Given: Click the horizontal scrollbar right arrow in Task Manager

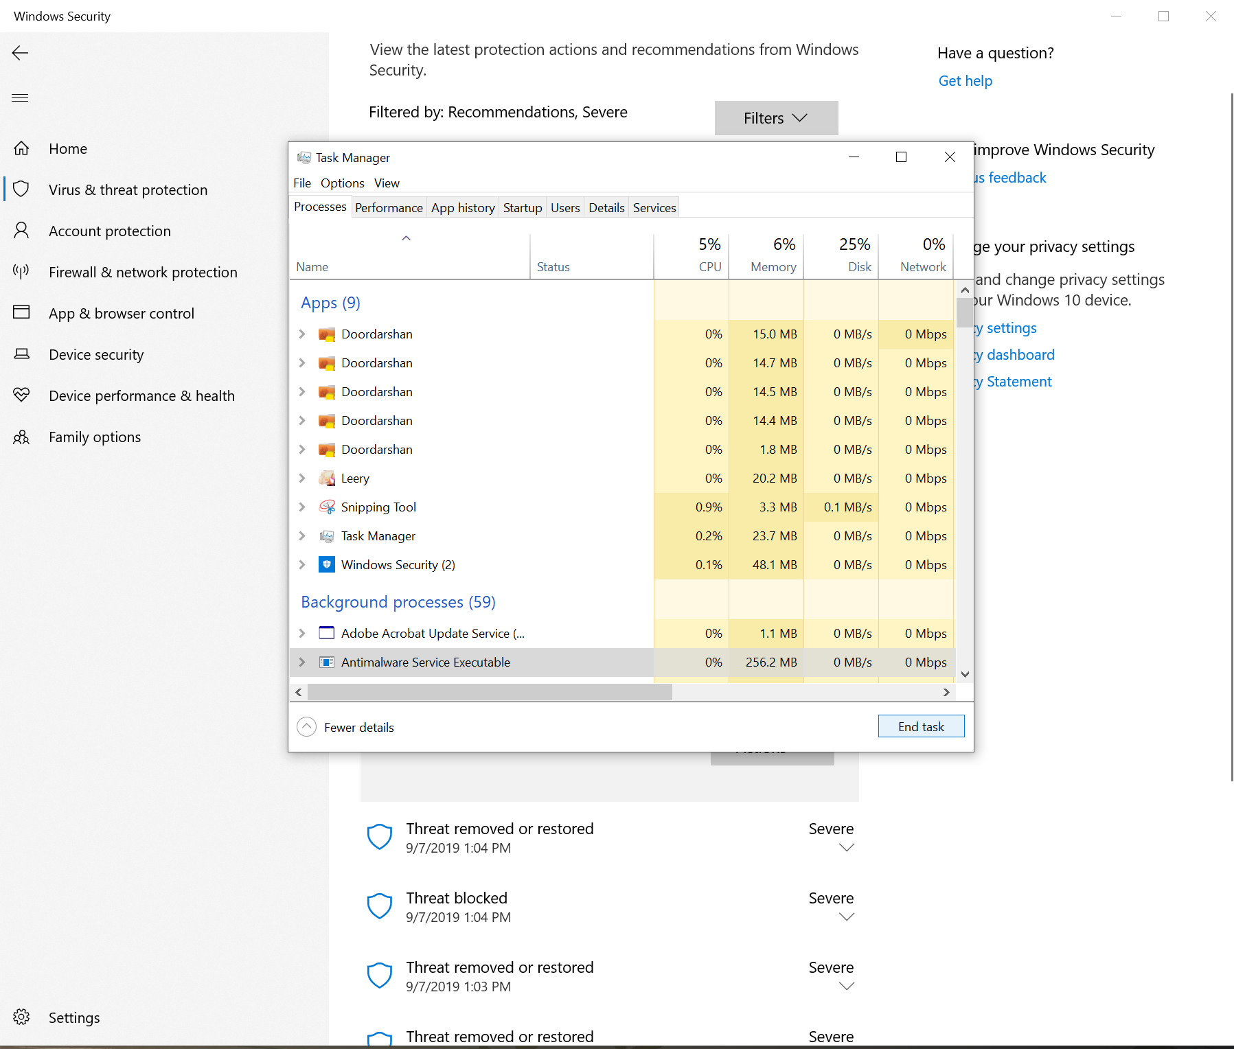Looking at the screenshot, I should 946,692.
